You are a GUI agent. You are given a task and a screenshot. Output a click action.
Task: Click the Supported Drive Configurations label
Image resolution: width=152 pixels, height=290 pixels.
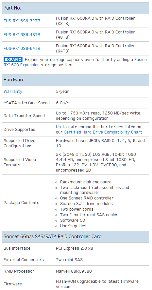(x=20, y=143)
